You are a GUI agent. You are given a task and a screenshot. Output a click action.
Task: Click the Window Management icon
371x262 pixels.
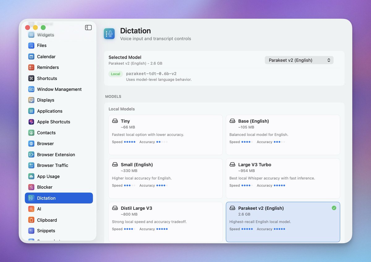pos(31,89)
